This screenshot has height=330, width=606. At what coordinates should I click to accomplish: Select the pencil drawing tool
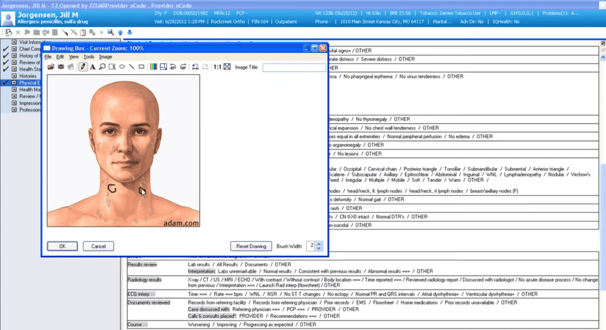[x=83, y=67]
